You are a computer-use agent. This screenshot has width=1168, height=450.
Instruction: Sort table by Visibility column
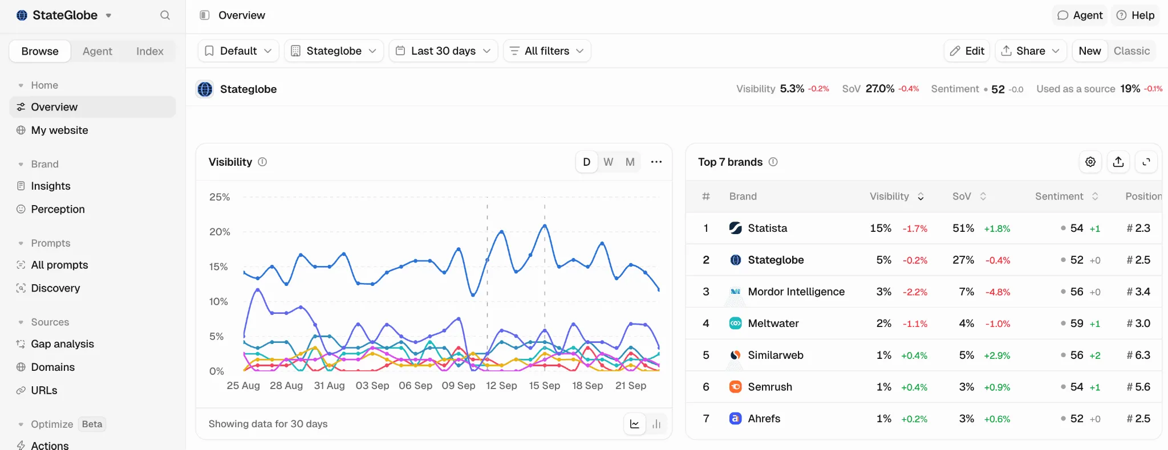897,197
